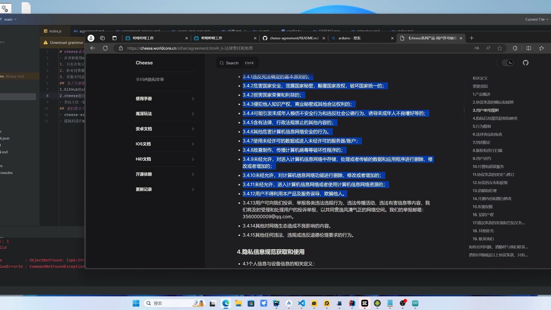Close the arduino - 搜索 tab

(x=392, y=38)
